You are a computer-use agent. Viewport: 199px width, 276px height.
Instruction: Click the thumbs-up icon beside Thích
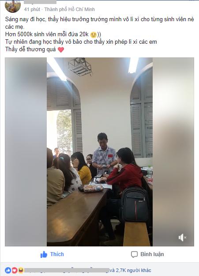(44, 254)
